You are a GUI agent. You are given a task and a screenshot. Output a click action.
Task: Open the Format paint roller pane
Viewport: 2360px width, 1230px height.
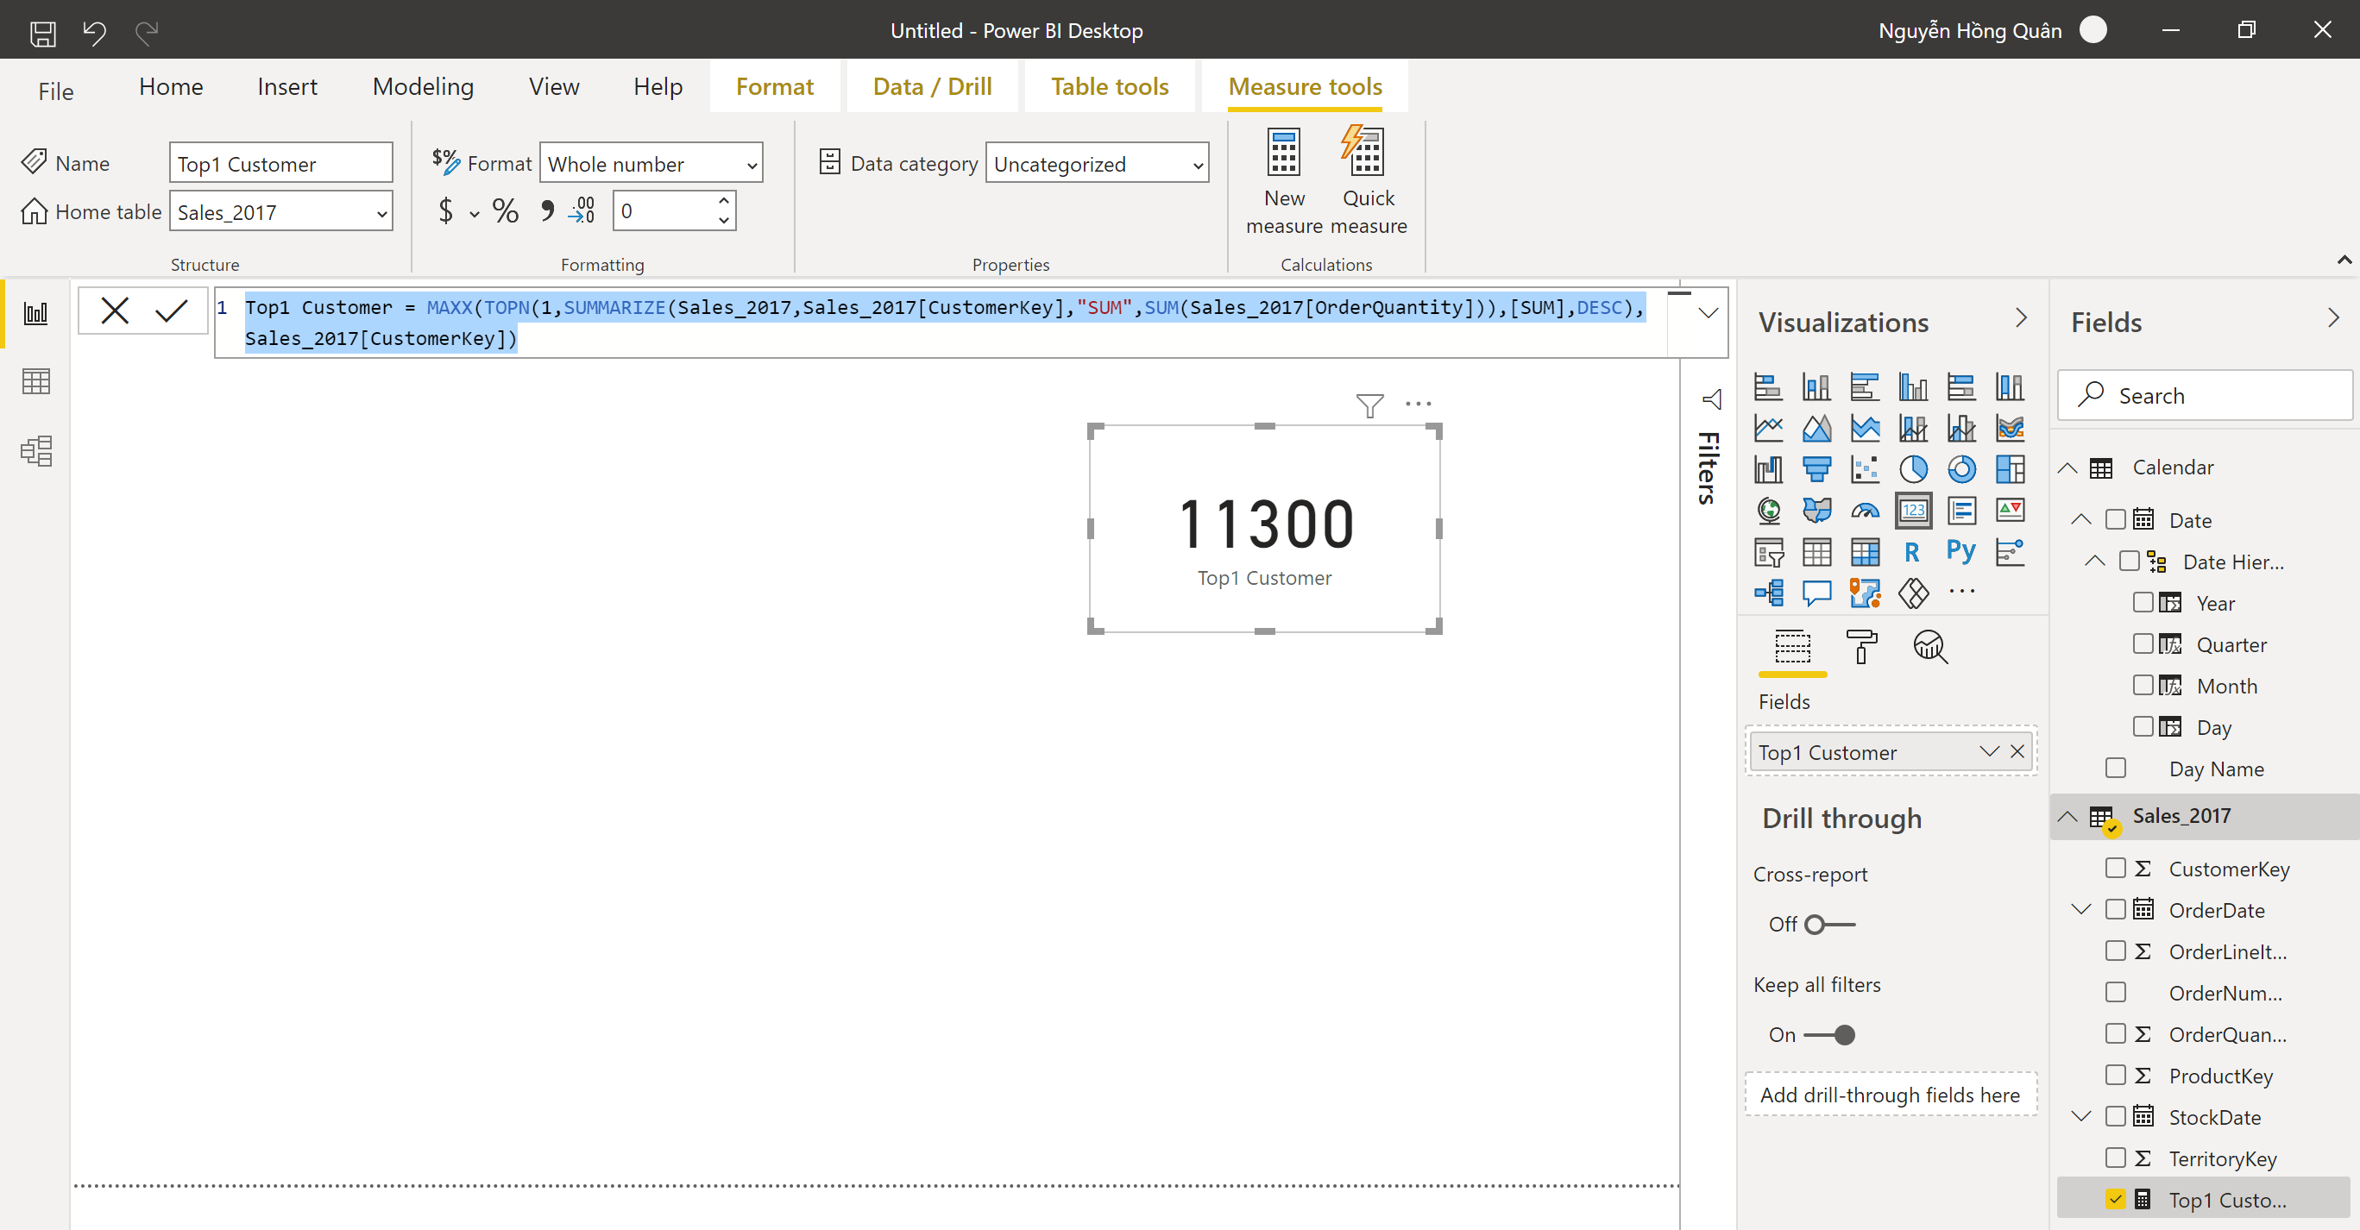[x=1860, y=647]
